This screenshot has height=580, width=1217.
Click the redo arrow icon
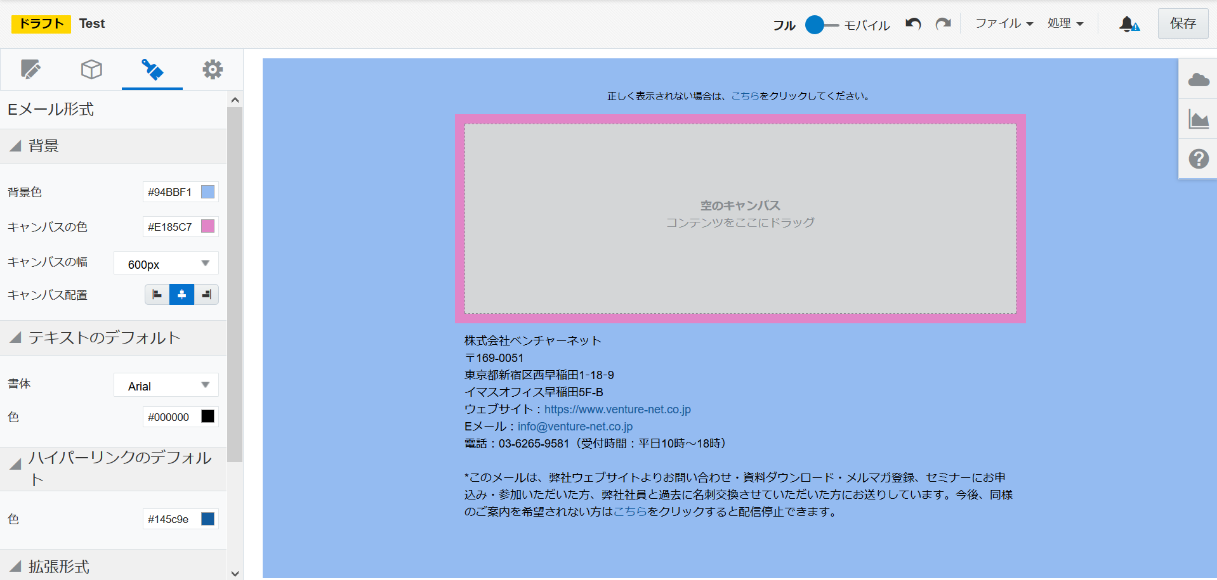point(944,24)
